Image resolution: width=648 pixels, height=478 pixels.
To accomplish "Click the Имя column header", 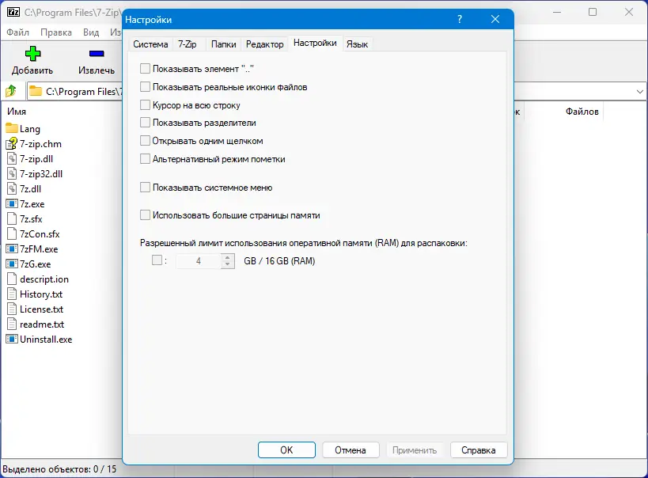I will point(17,112).
